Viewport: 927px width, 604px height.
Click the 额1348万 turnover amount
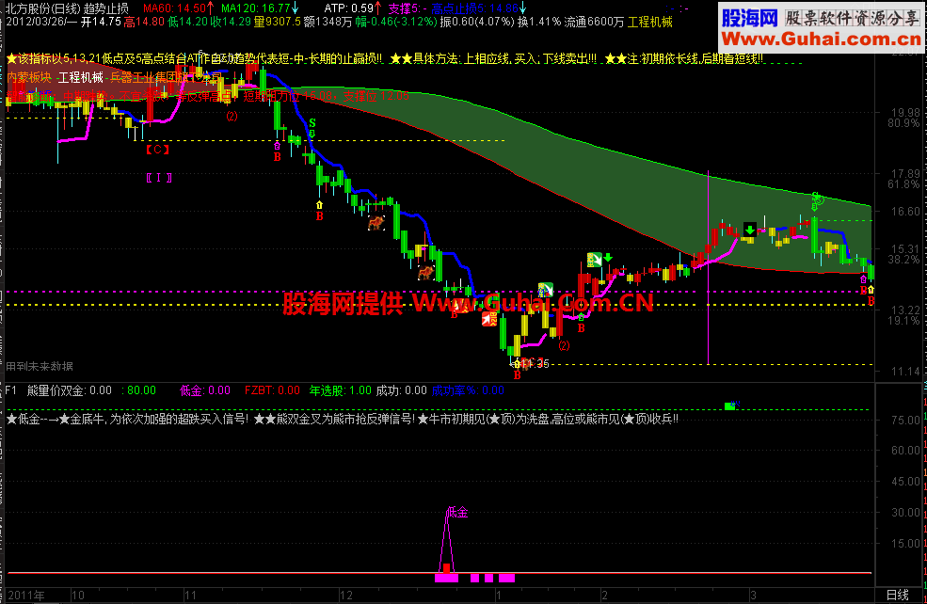pyautogui.click(x=328, y=22)
